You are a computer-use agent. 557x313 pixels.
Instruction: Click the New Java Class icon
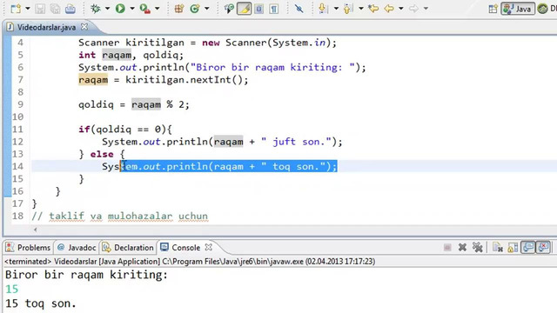pyautogui.click(x=195, y=9)
